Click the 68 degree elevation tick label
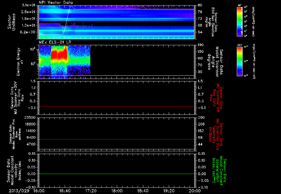This screenshot has height=194, width=281. point(200,25)
